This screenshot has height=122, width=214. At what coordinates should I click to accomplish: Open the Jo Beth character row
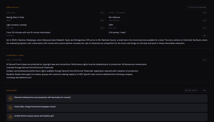point(107,117)
